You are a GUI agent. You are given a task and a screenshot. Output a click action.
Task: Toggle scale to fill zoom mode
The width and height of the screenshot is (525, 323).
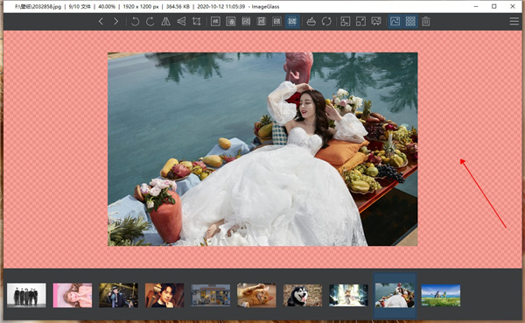click(292, 21)
